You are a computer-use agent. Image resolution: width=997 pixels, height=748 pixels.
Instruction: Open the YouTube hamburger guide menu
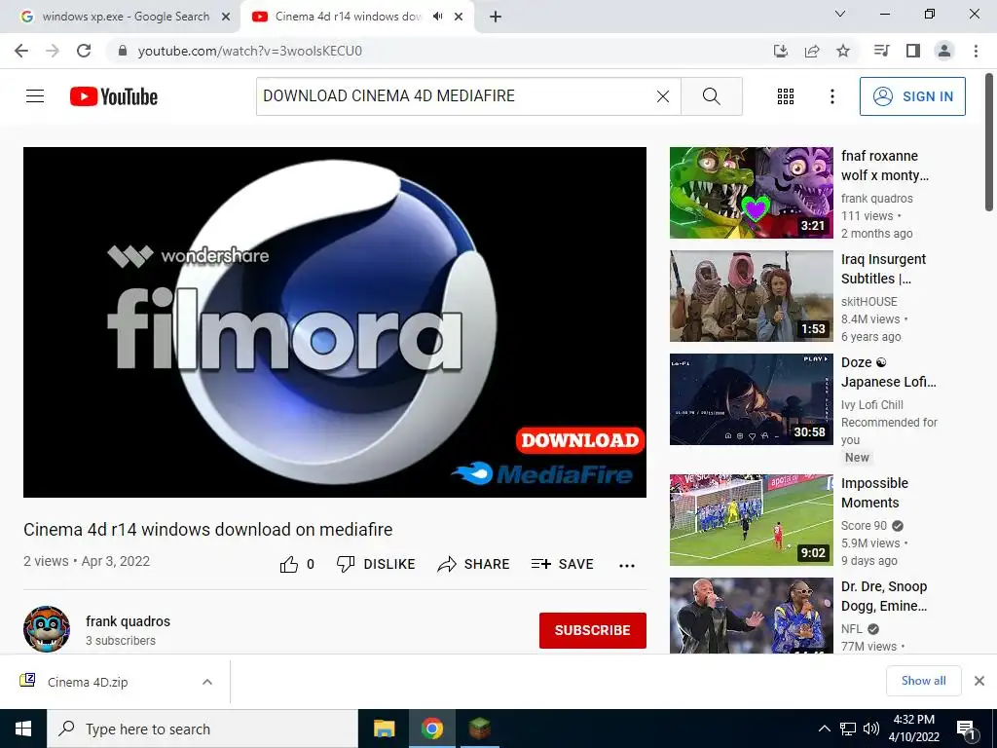pyautogui.click(x=35, y=96)
